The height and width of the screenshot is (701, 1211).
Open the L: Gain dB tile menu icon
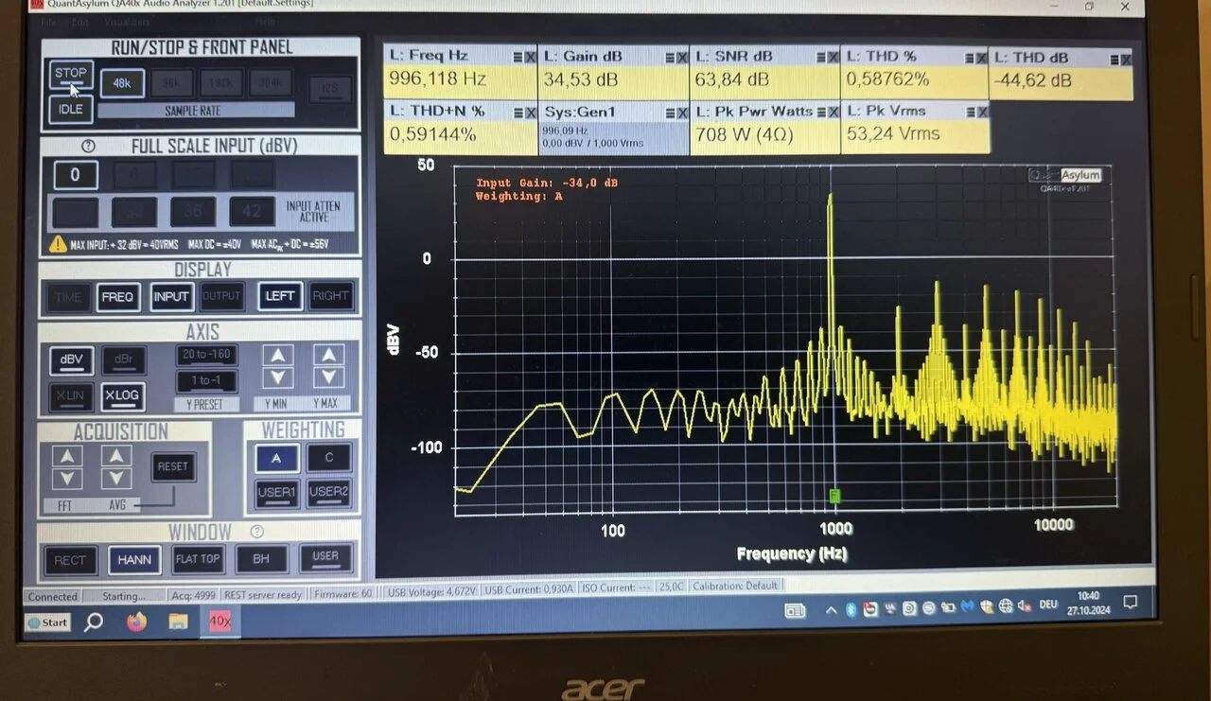667,57
